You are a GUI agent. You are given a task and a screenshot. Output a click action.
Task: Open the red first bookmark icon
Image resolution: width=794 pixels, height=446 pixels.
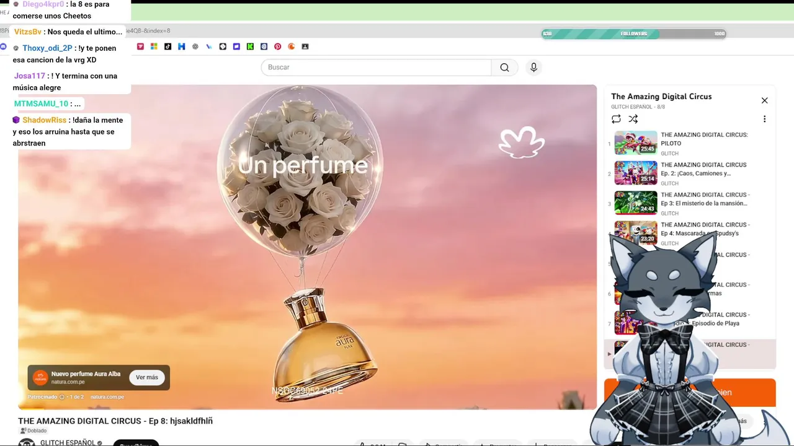coord(140,46)
